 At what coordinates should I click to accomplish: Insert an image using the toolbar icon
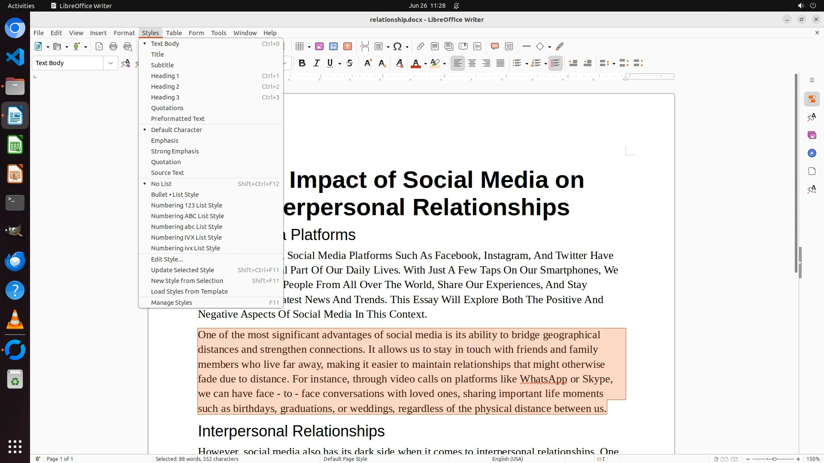tap(319, 46)
